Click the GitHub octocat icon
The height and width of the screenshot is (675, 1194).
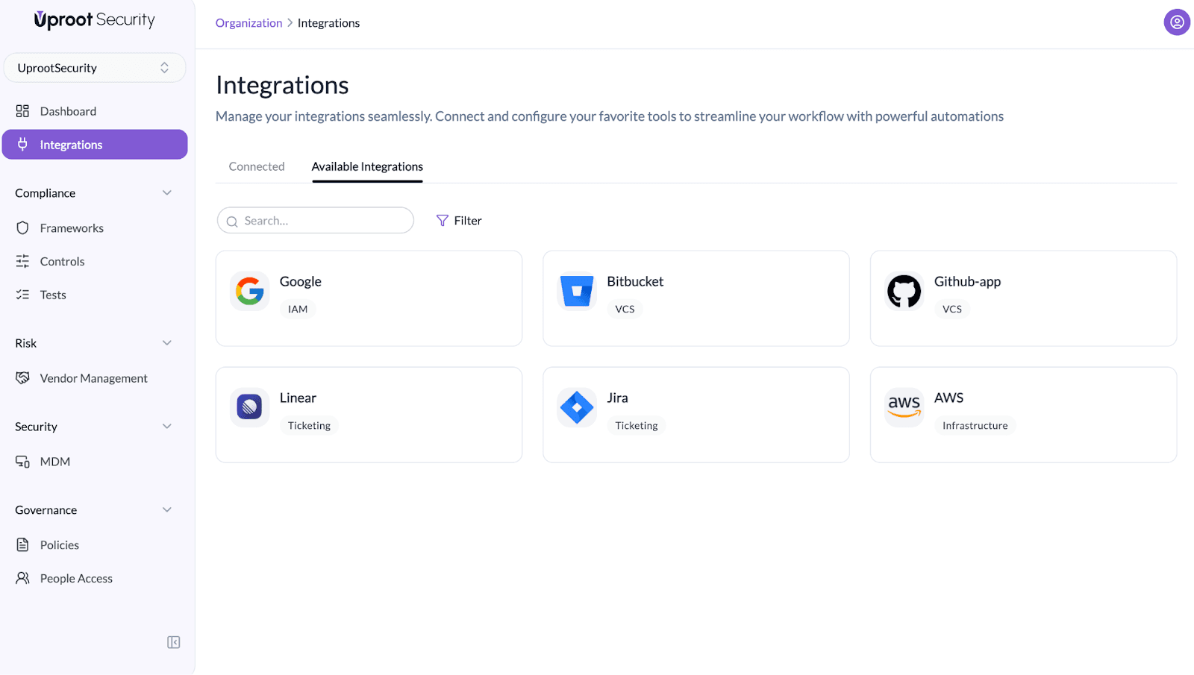click(904, 291)
